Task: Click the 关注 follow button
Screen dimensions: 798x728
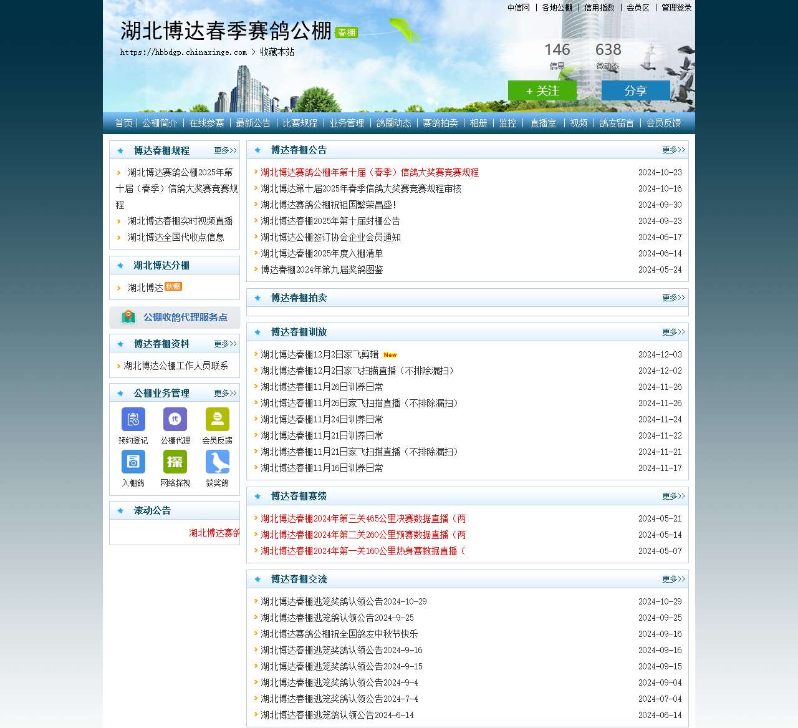Action: (542, 90)
